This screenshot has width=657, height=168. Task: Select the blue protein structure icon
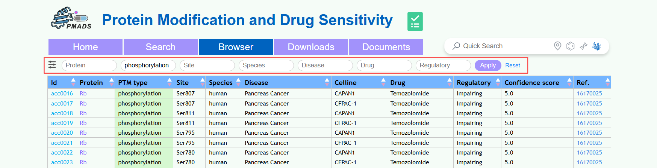coord(596,46)
